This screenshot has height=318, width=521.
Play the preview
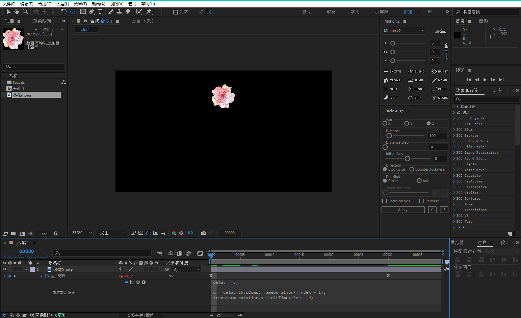485,80
